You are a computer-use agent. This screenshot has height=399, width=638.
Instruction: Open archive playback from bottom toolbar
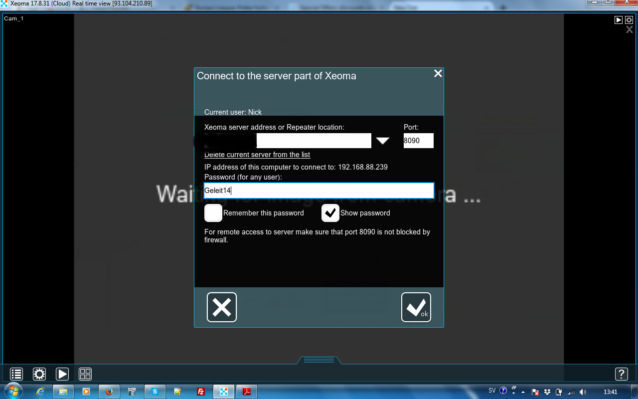click(x=62, y=374)
